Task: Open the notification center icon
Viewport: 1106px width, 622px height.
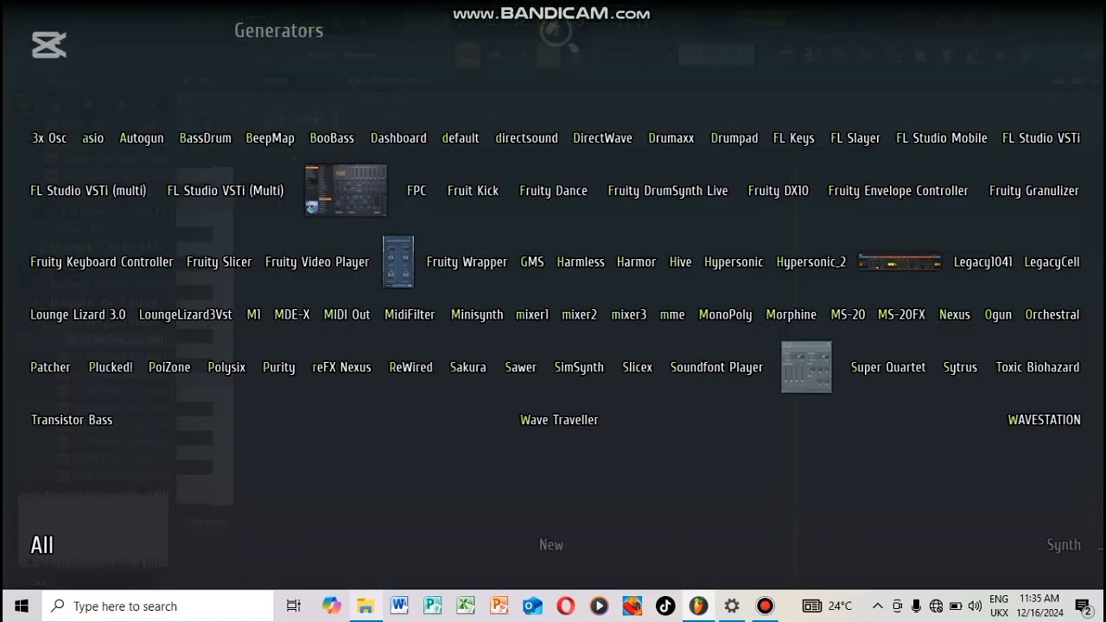Action: click(1083, 606)
